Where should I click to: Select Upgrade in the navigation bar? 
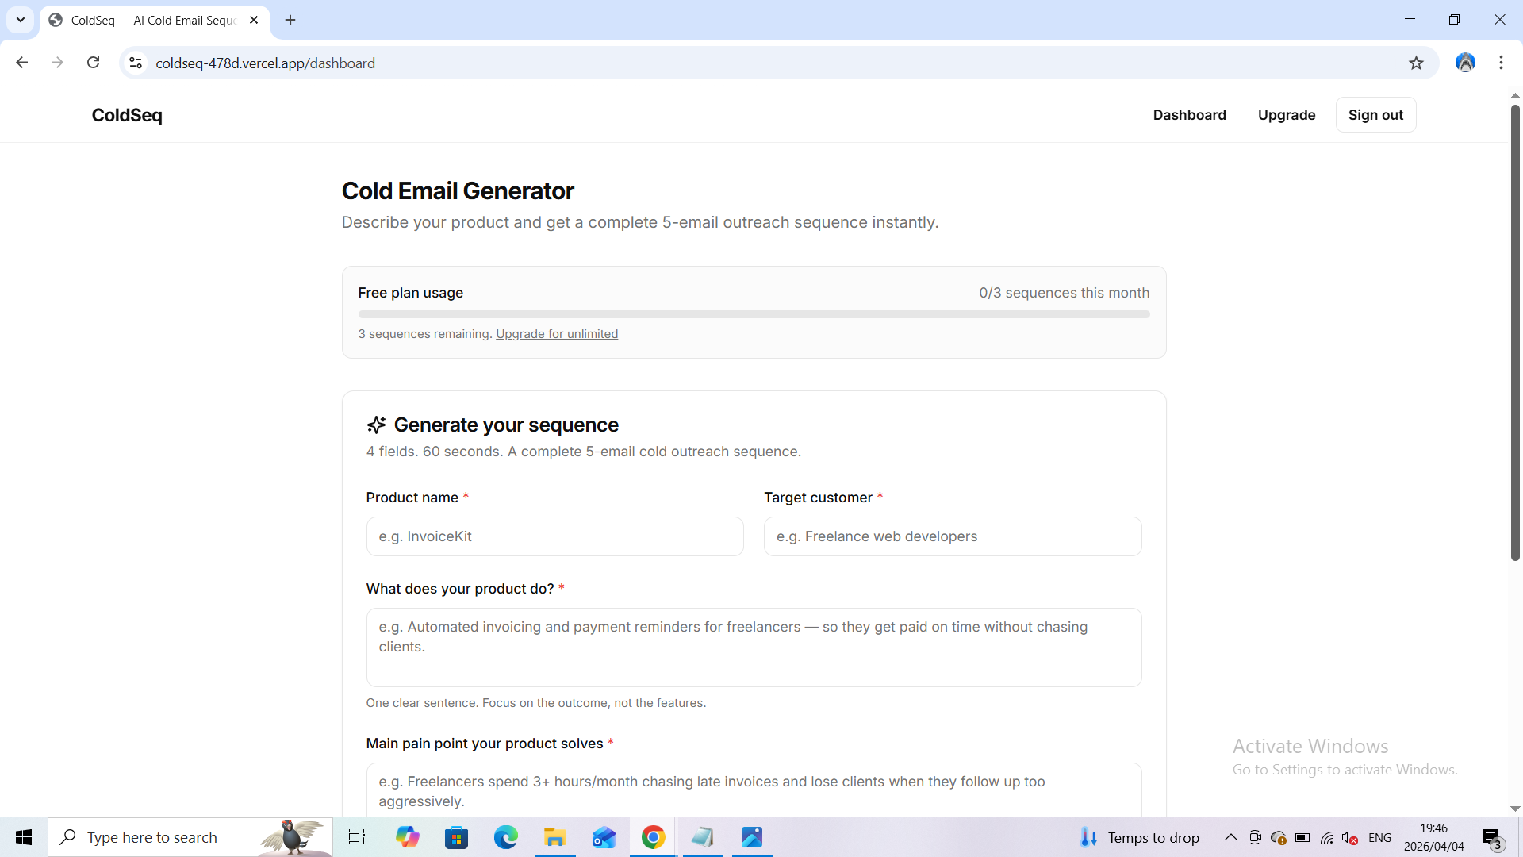click(1286, 114)
